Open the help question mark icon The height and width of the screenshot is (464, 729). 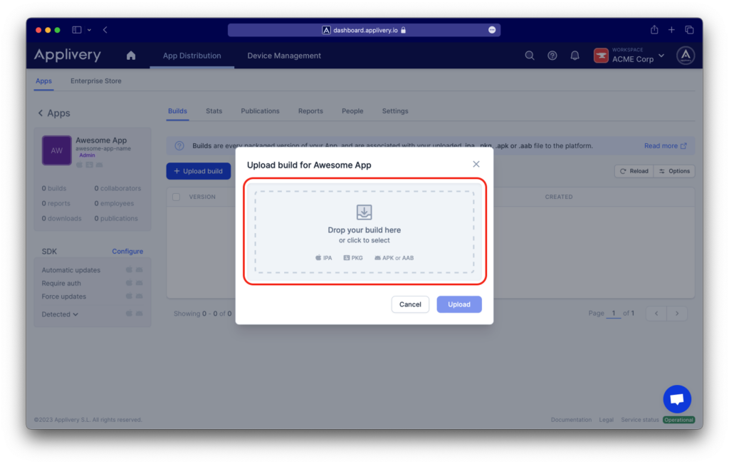point(552,56)
